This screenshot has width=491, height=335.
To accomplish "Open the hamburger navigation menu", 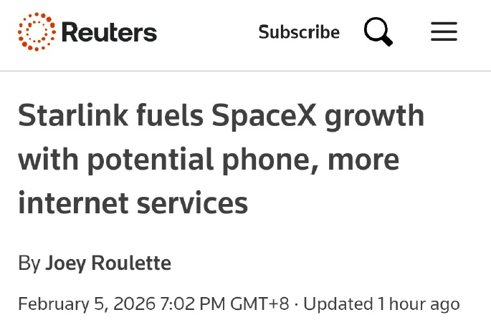I will tap(444, 32).
